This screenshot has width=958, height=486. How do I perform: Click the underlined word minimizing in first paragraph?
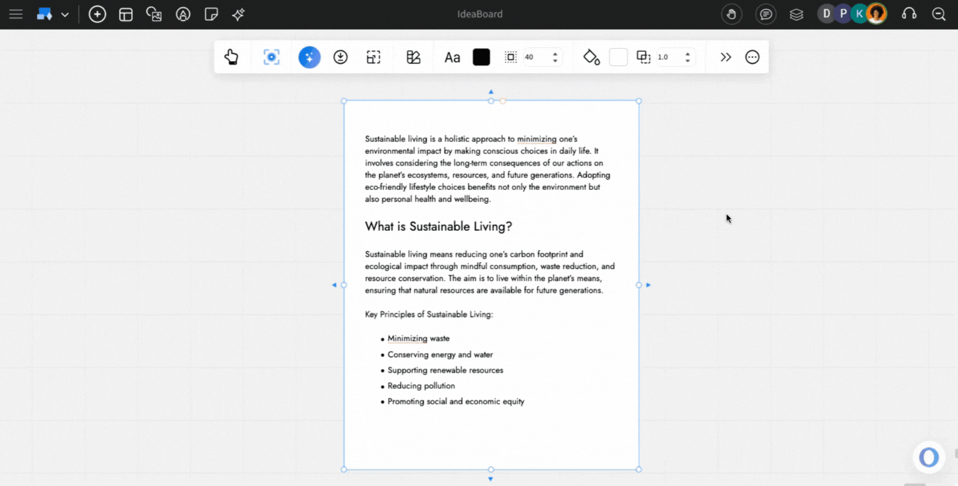click(536, 139)
